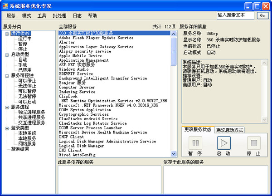Open the 服务 menu
Image resolution: width=272 pixels, height=196 pixels.
(11, 15)
